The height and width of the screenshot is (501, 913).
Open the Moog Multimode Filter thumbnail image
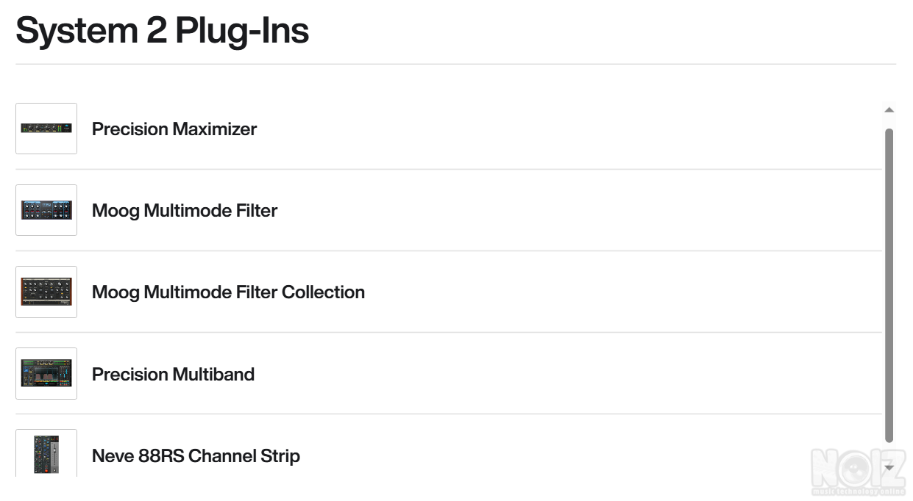click(x=46, y=210)
